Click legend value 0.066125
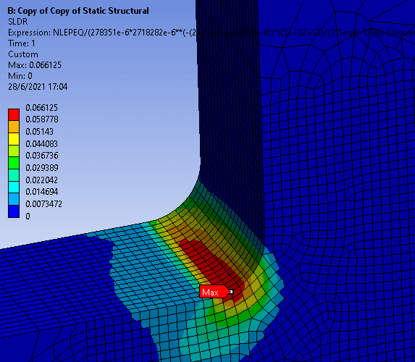 41,108
